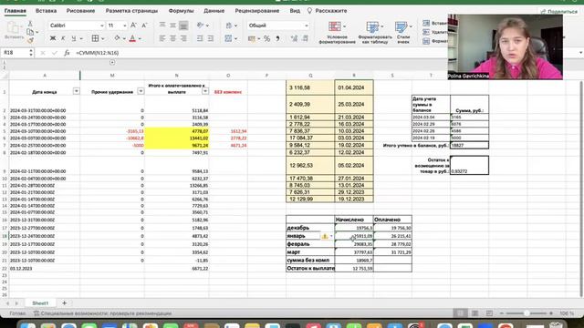This screenshot has width=584, height=328.
Task: Open Cell Styles (Стили ячеек)
Action: pyautogui.click(x=403, y=33)
